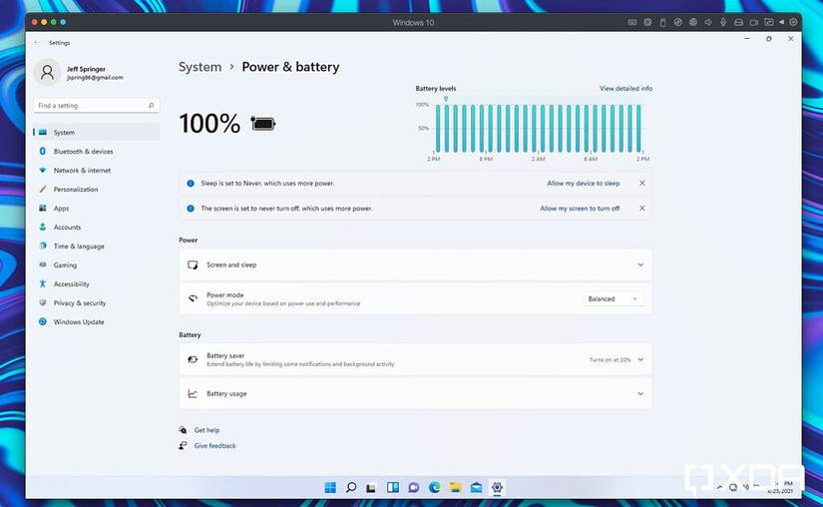Open File Explorer from taskbar
823x507 pixels.
[455, 488]
